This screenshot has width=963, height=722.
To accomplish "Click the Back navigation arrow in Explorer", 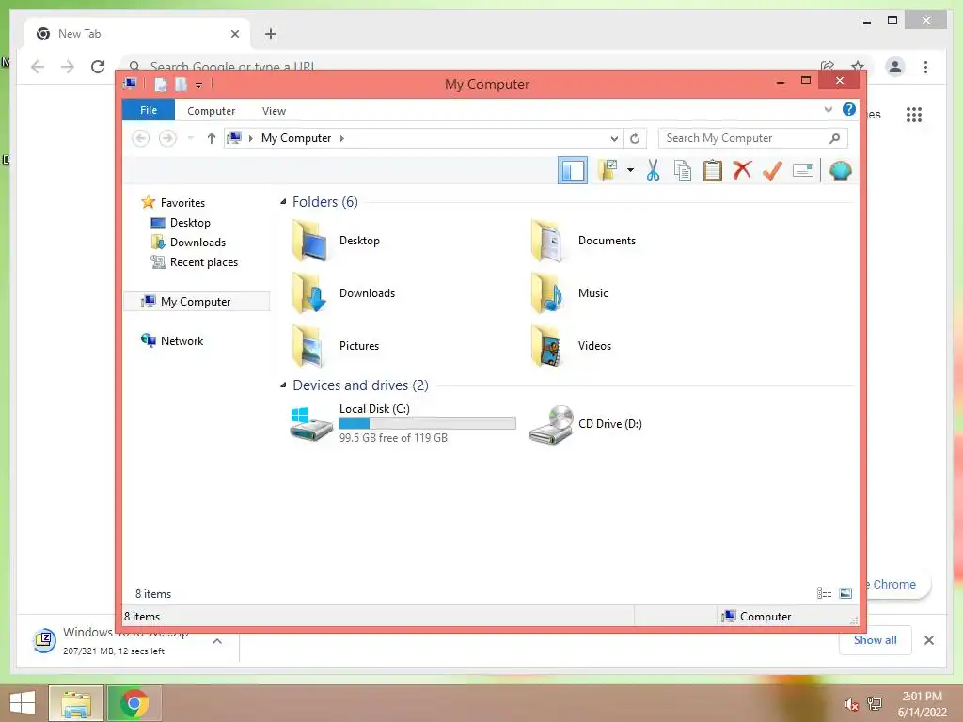I will pos(141,138).
